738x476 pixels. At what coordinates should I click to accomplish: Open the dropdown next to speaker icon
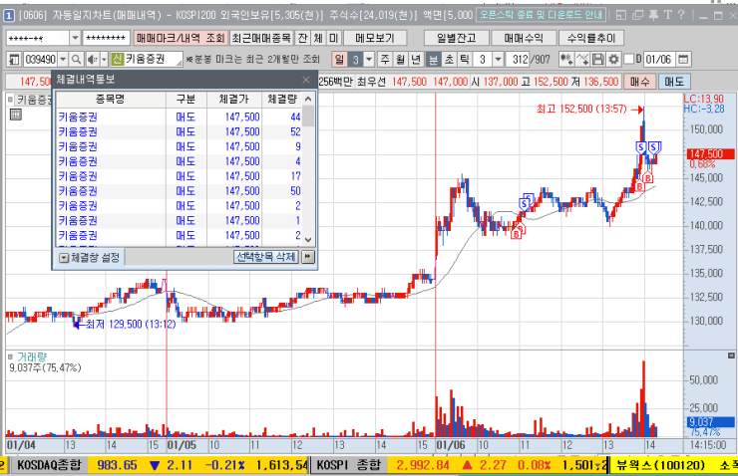(104, 59)
